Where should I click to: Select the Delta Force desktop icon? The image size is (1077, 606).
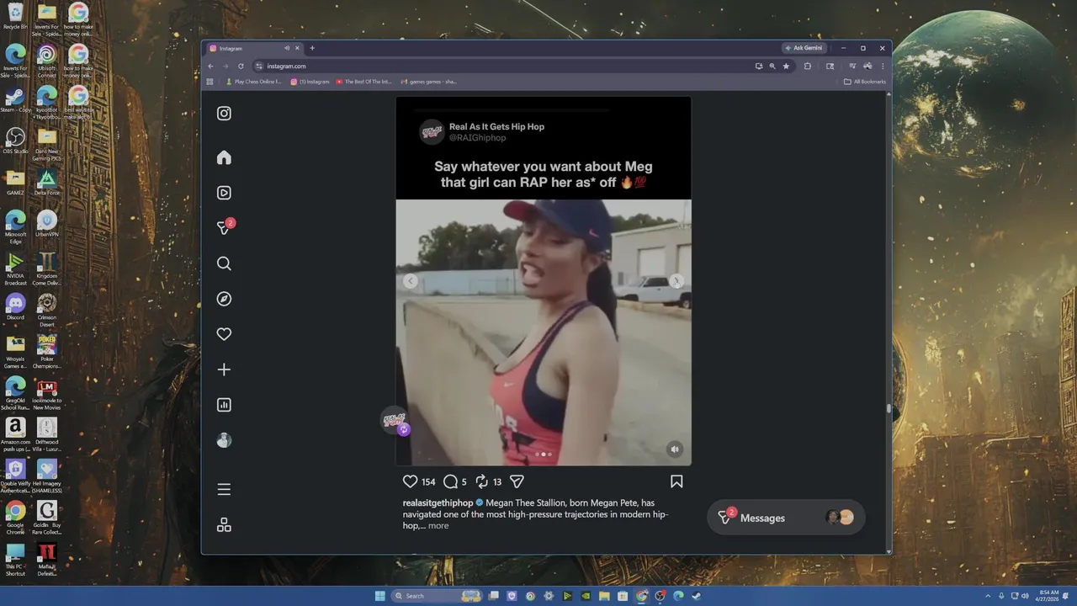pyautogui.click(x=46, y=182)
